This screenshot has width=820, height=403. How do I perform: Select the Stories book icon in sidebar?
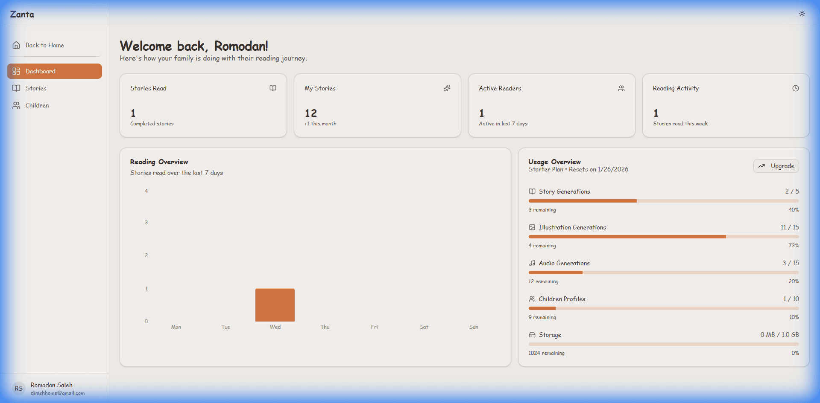16,88
